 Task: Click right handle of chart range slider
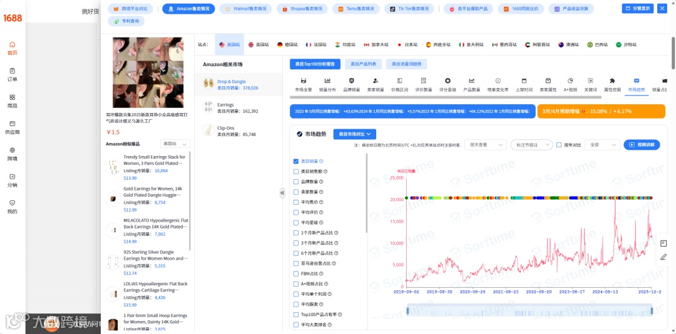click(652, 310)
